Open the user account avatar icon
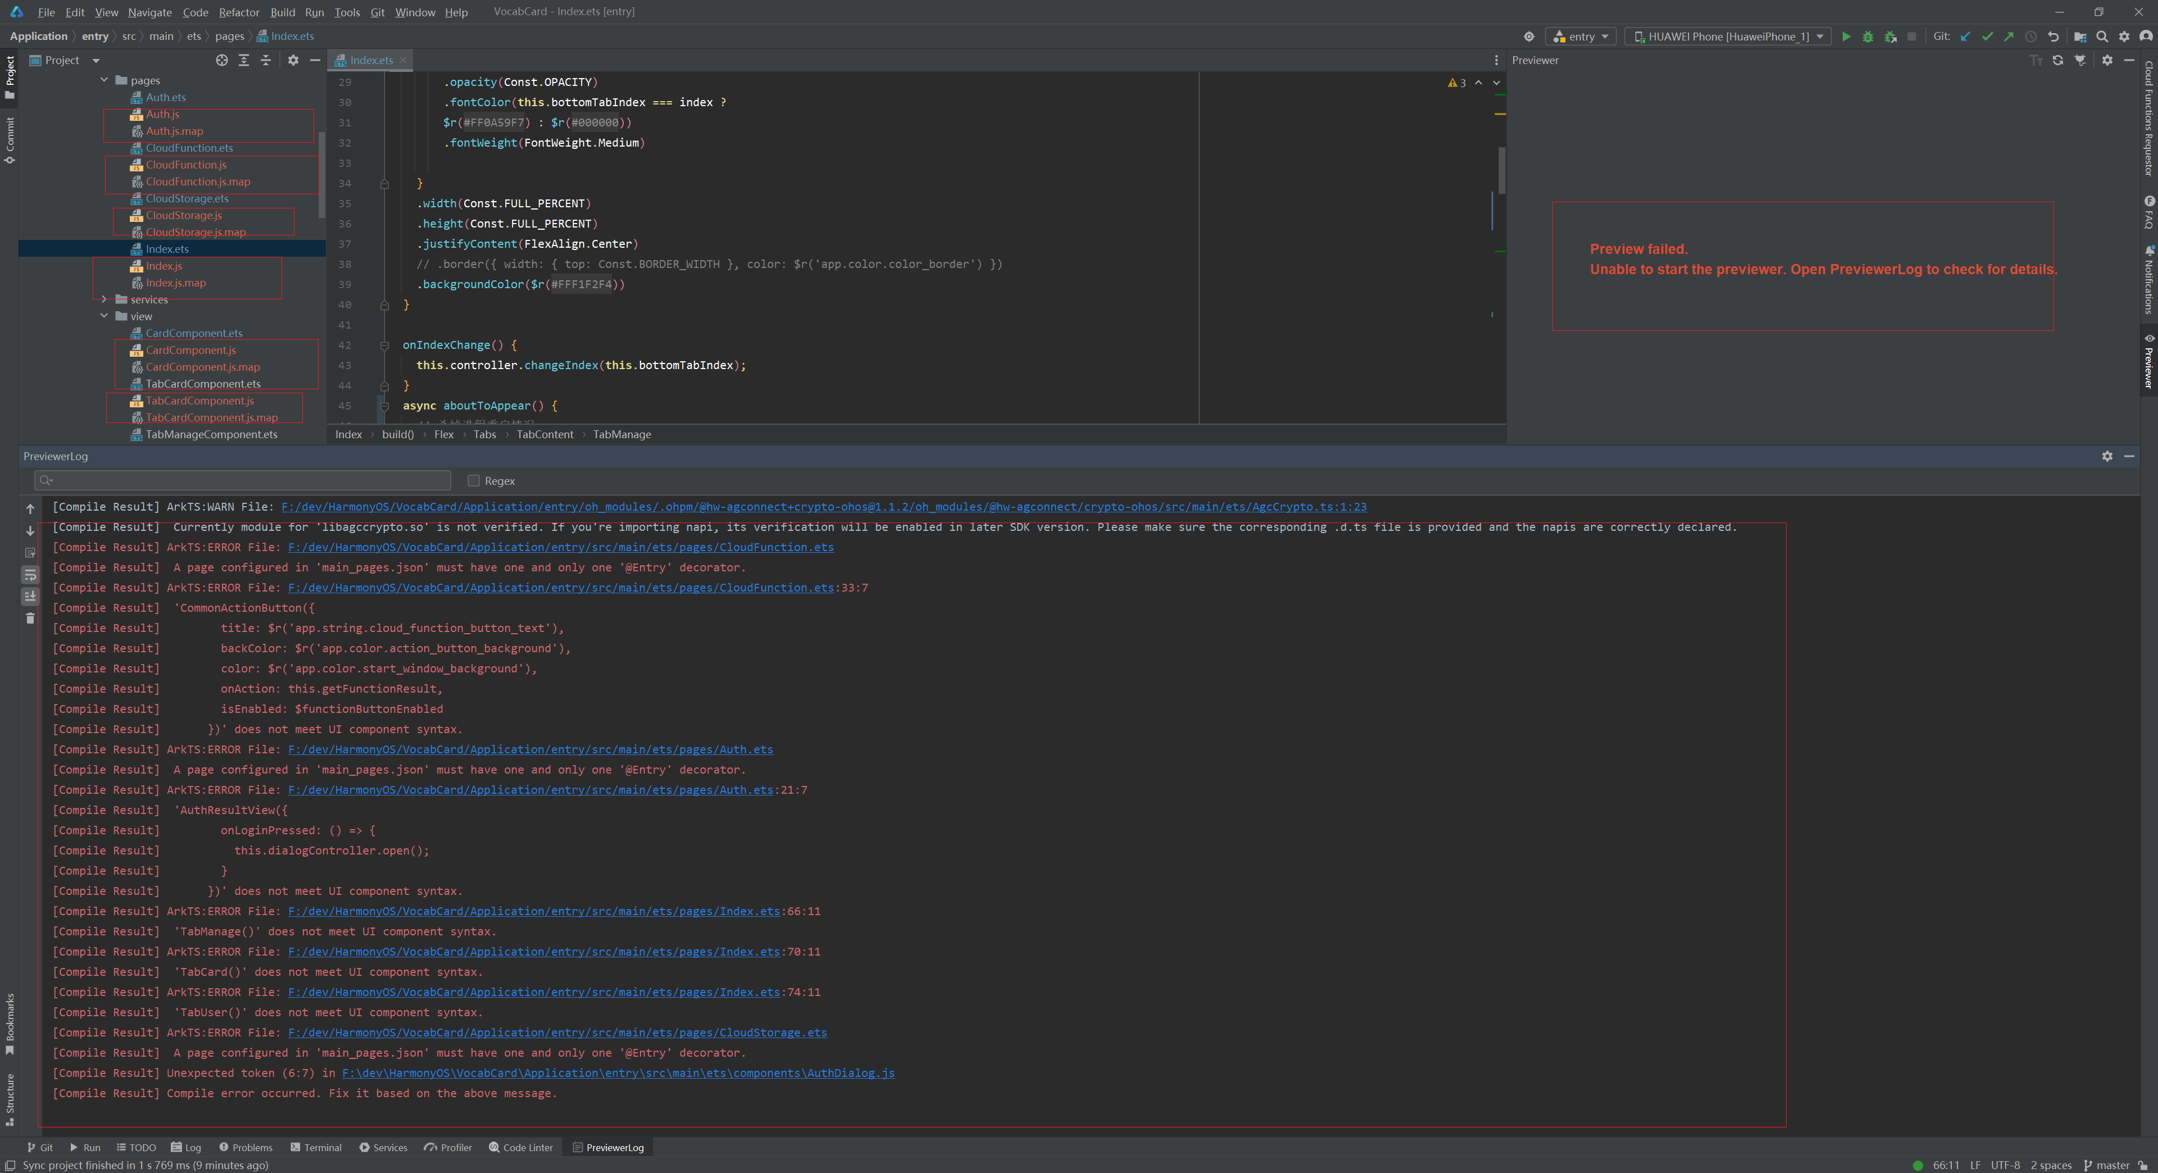The width and height of the screenshot is (2158, 1173). pos(2146,36)
